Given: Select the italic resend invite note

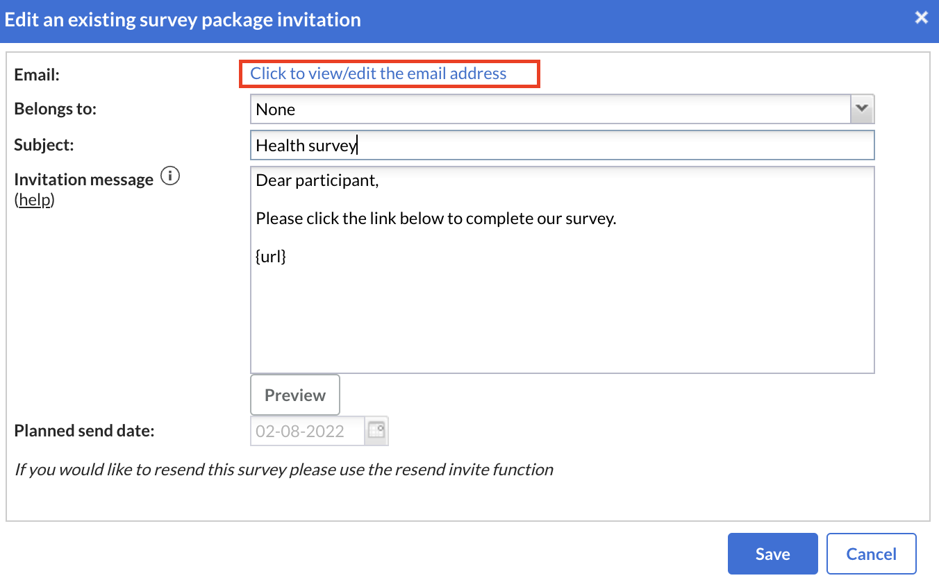Looking at the screenshot, I should (284, 470).
